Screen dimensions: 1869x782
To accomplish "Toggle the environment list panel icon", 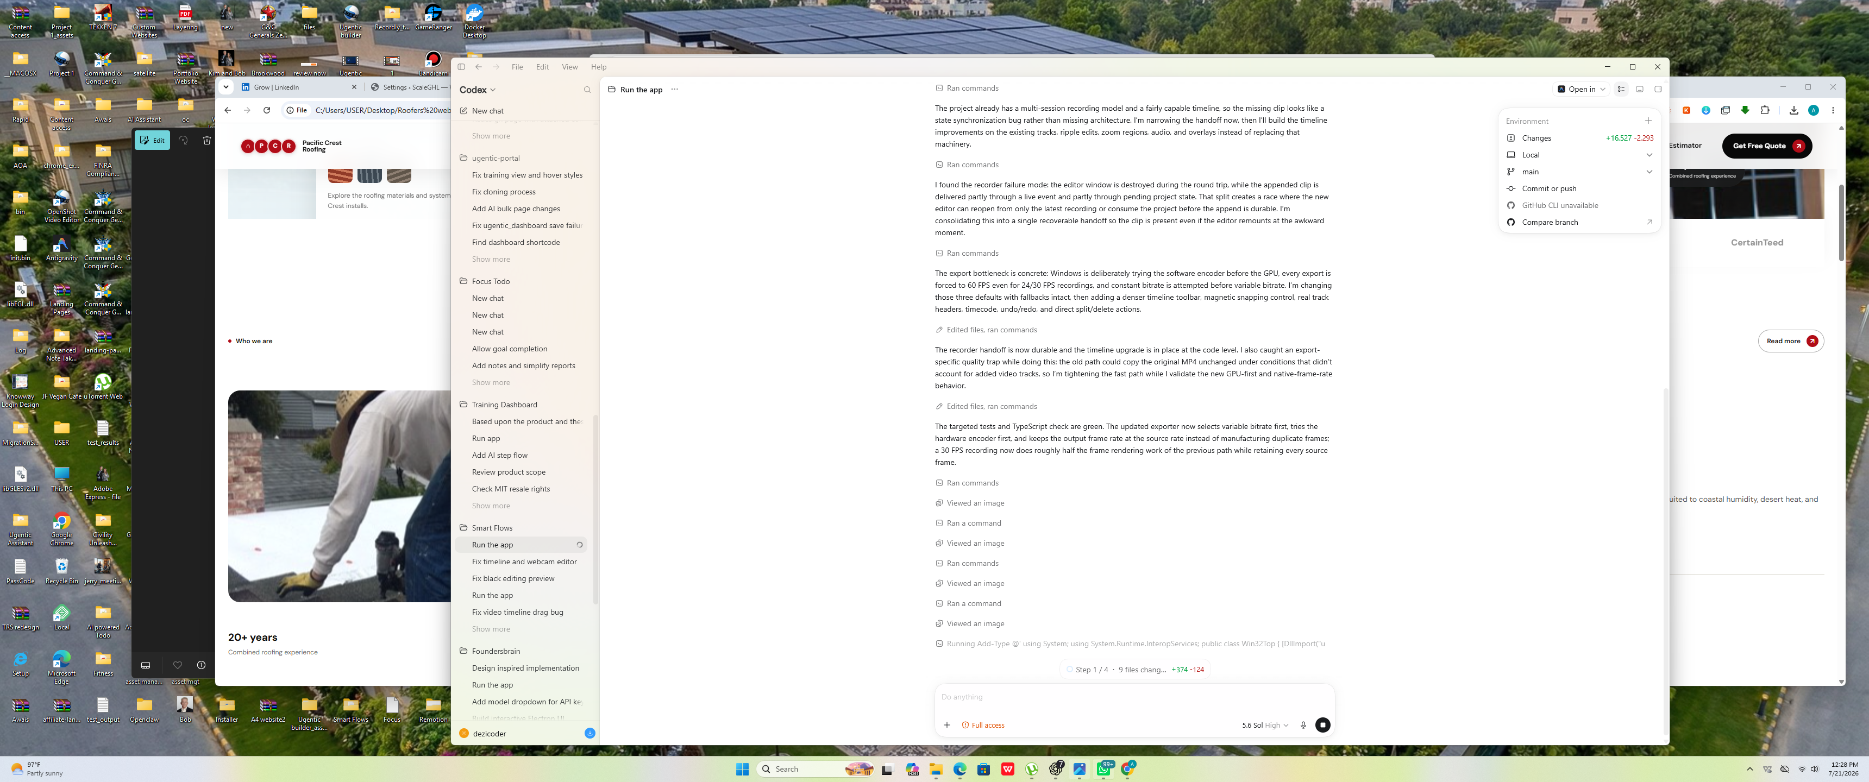I will (x=1621, y=89).
